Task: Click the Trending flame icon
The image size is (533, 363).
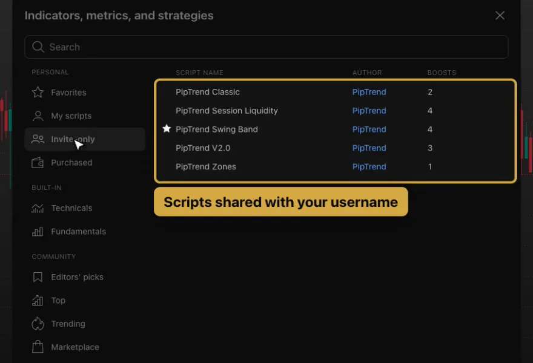Action: [38, 324]
